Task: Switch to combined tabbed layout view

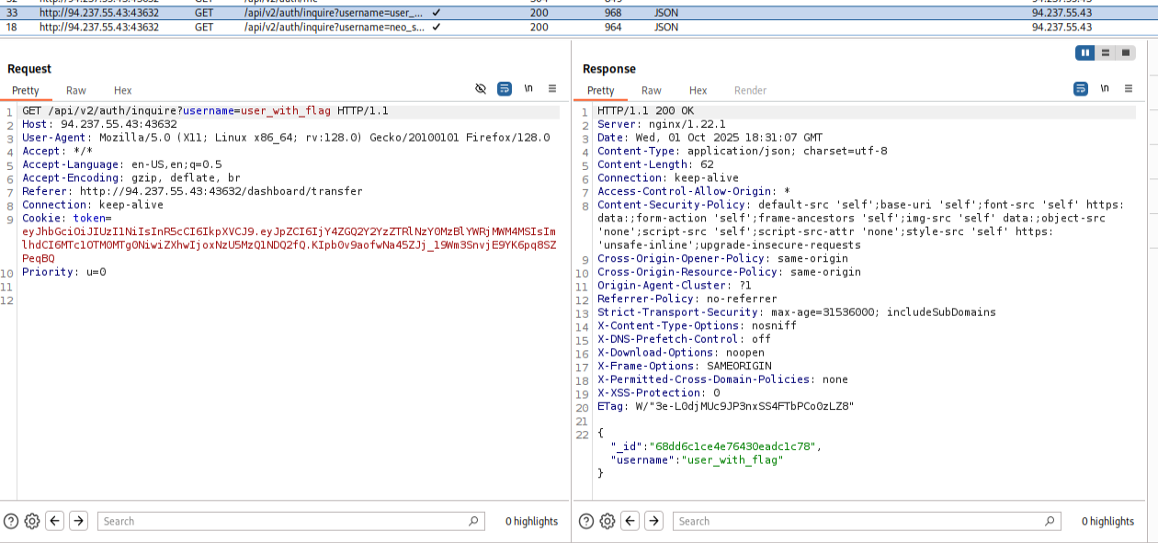Action: [x=1125, y=53]
